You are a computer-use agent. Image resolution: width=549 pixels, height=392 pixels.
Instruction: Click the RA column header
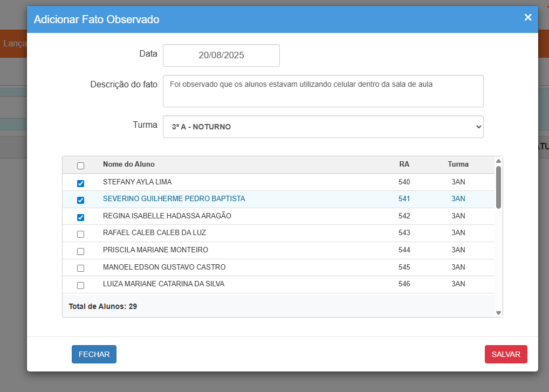click(404, 164)
